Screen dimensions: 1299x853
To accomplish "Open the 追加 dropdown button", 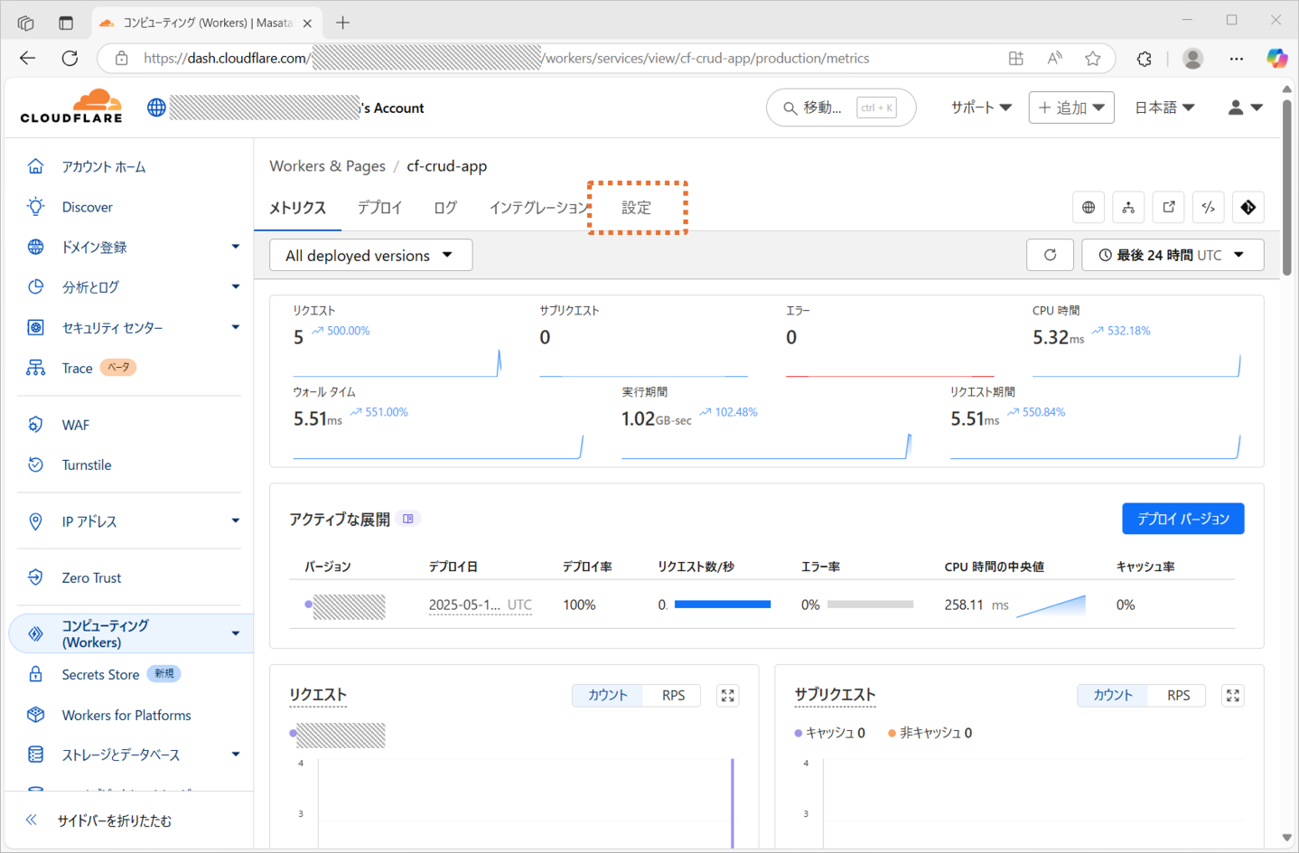I will tap(1071, 108).
